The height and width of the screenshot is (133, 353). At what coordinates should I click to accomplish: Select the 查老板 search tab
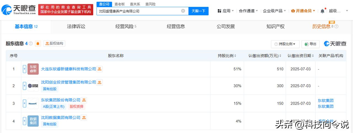119,4
